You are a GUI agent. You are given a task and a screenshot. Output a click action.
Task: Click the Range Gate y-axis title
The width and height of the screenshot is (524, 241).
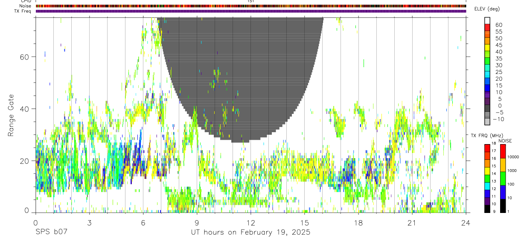pos(11,116)
